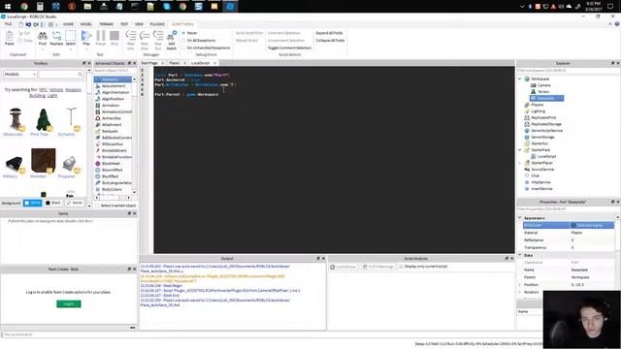Click the Copy icon in Clipboard group
621x349 pixels.
[x=20, y=41]
